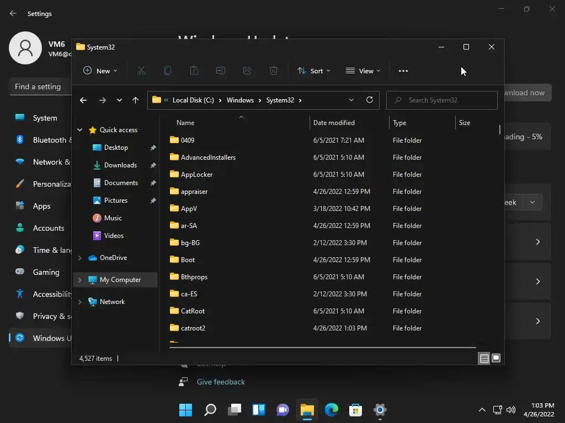Click the Paste clipboard icon
The image size is (565, 423).
194,71
